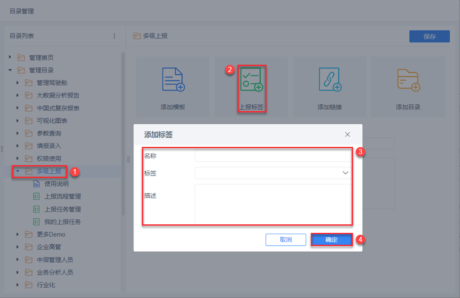Click the directory tree vertical scrollbar
Image resolution: width=460 pixels, height=298 pixels.
pos(123,134)
